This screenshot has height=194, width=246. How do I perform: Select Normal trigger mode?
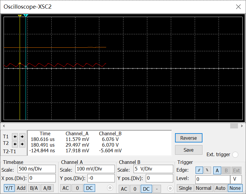[203, 188]
